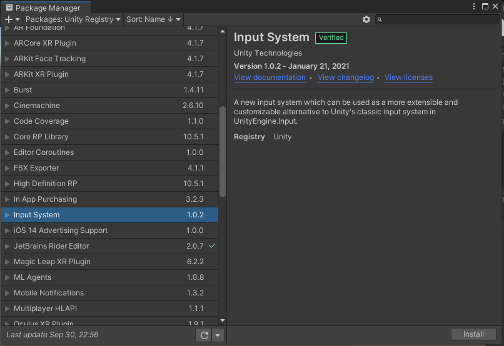Image resolution: width=504 pixels, height=346 pixels.
Task: Click the Unity Technologies author text
Action: (x=268, y=53)
